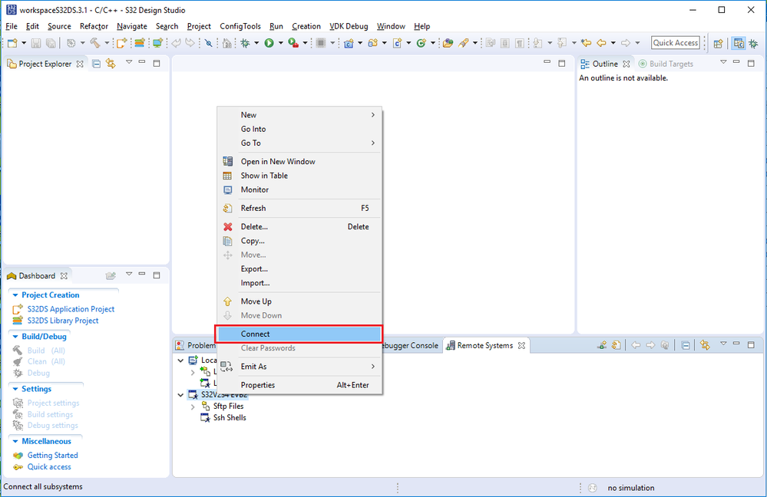
Task: Close the Remote Systems tab
Action: pos(521,345)
